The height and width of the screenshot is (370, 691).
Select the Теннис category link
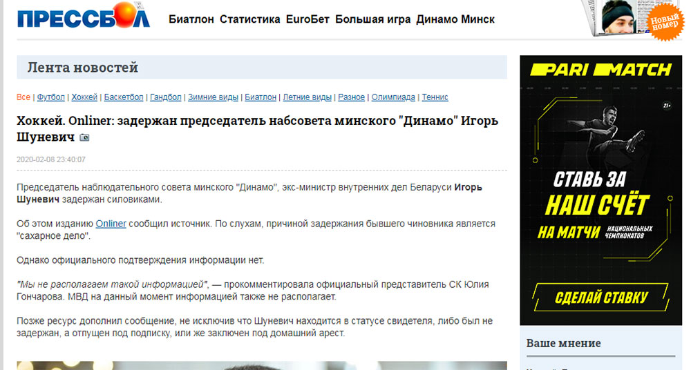[435, 97]
